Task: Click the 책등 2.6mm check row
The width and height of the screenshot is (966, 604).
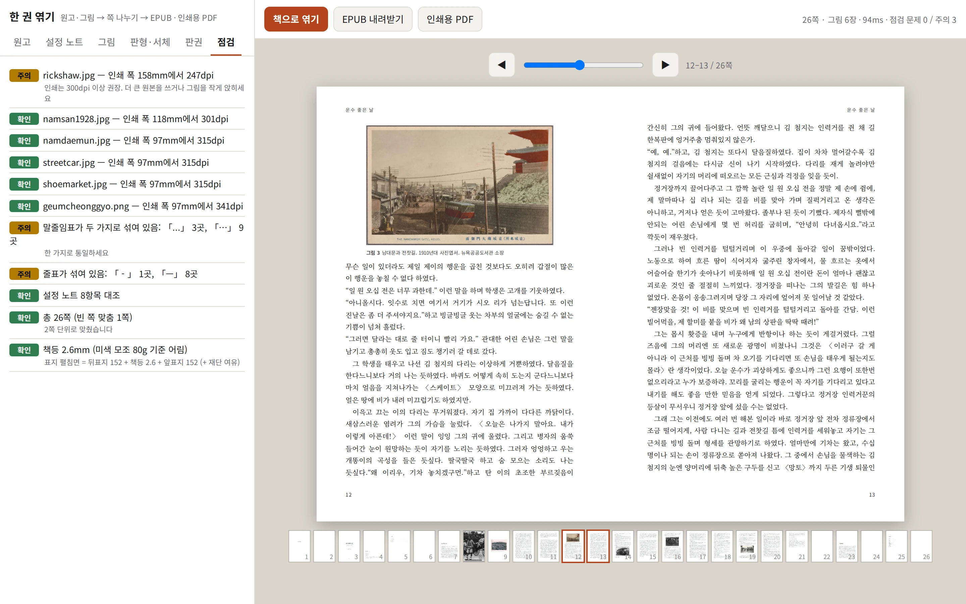Action: [x=127, y=355]
